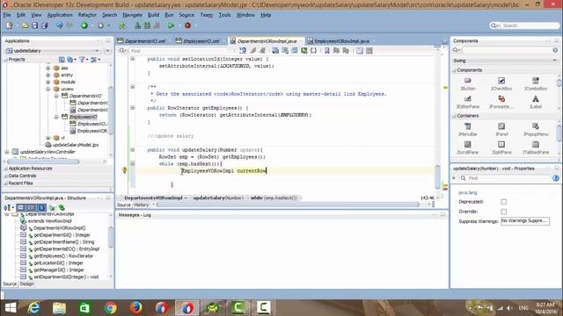Collapse the updateSalary method code fold
This screenshot has height=316, width=563.
pyautogui.click(x=133, y=150)
